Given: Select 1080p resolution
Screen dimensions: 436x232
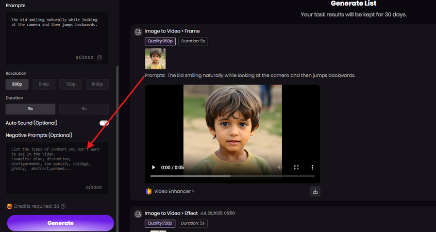Looking at the screenshot, I should coord(97,84).
